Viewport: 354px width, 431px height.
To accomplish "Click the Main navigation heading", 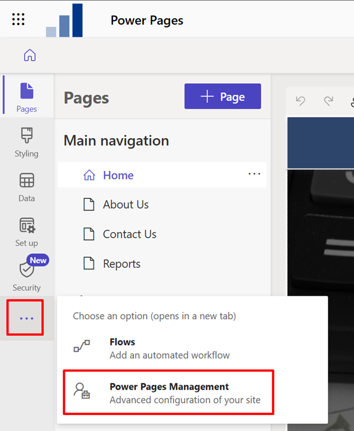I will 116,141.
